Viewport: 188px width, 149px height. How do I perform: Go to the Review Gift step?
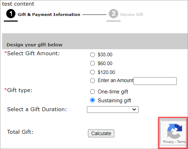132,15
